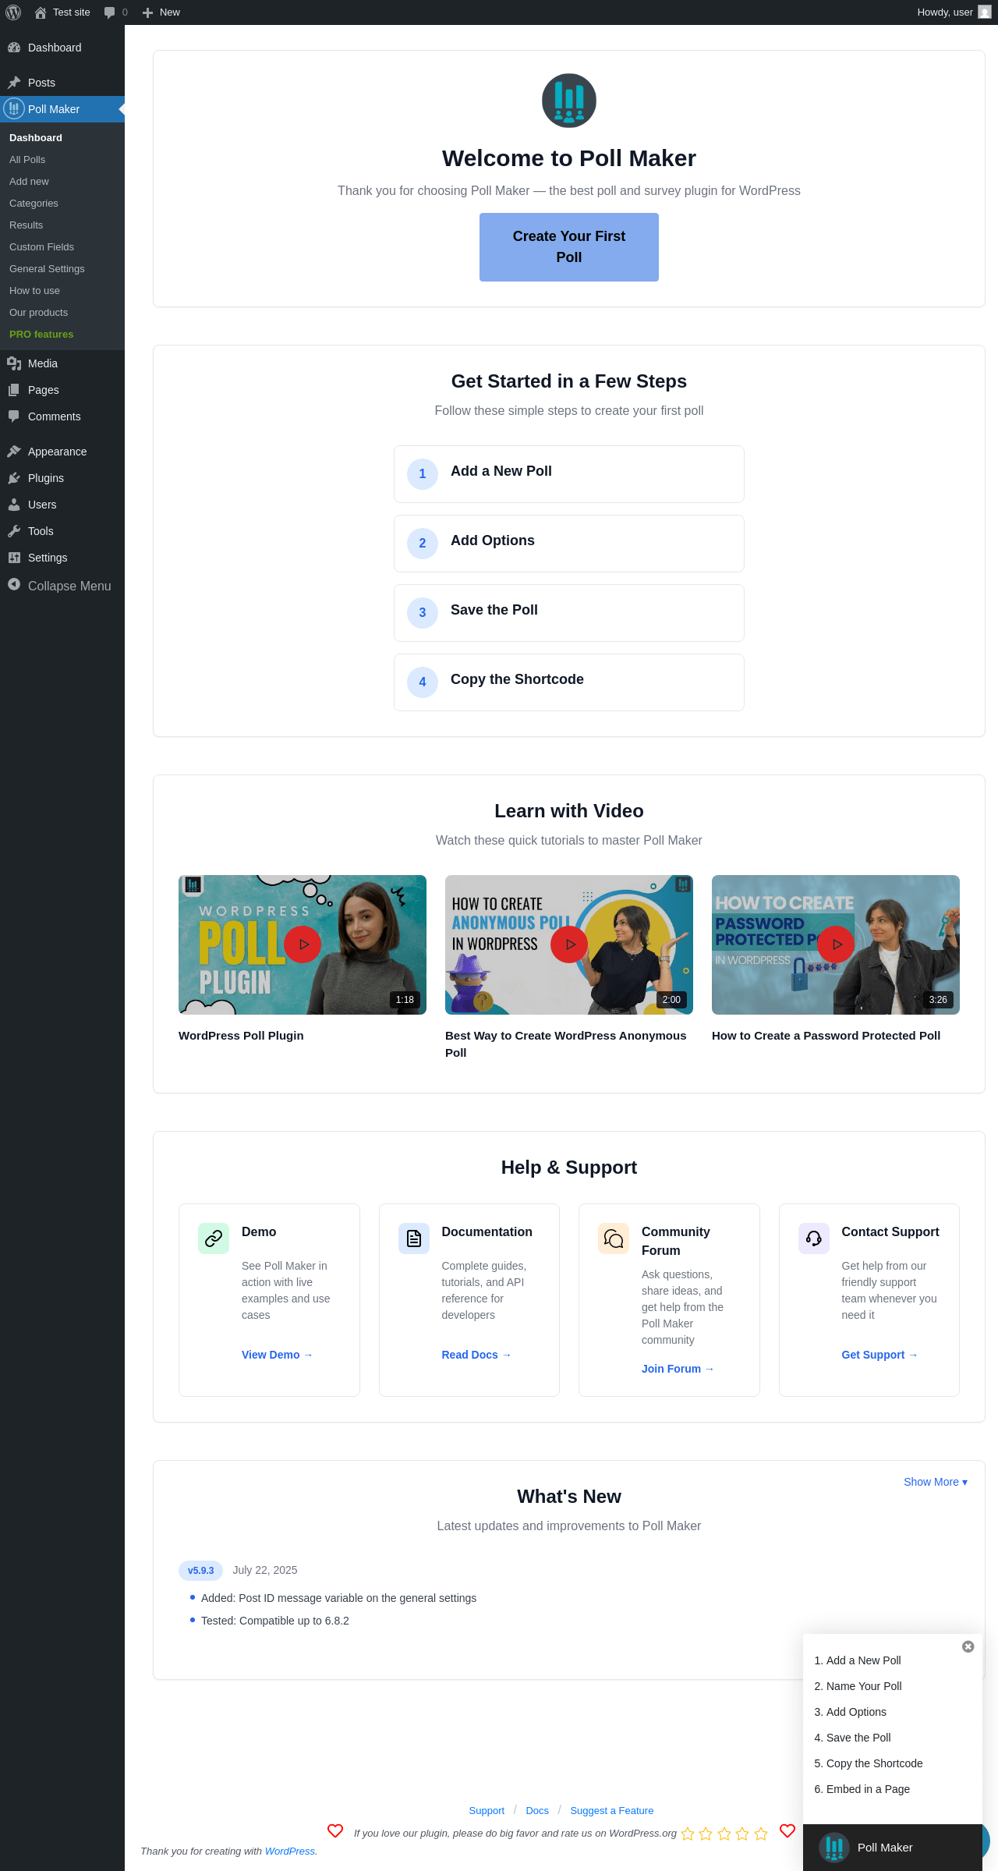Image resolution: width=998 pixels, height=1871 pixels.
Task: Expand What's New with Show More
Action: coord(935,1482)
